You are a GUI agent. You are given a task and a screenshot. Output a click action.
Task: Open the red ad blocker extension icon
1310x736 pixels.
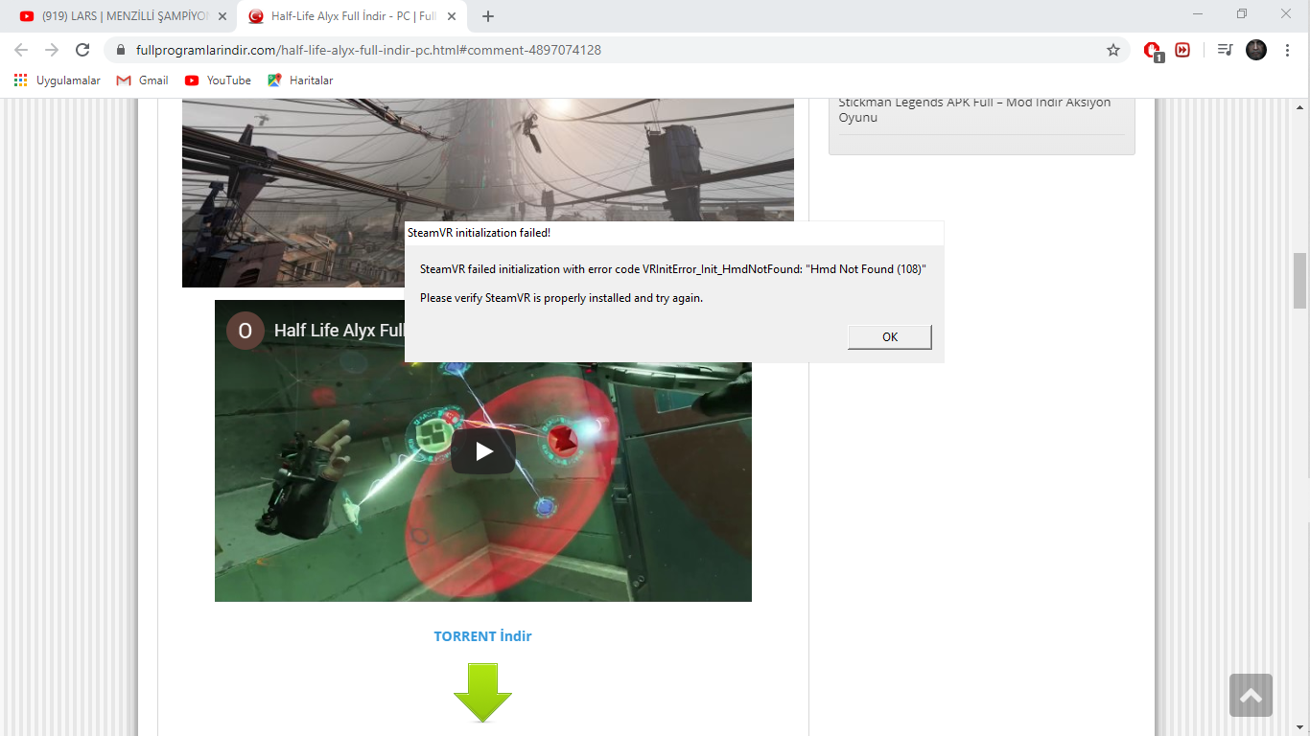tap(1153, 51)
